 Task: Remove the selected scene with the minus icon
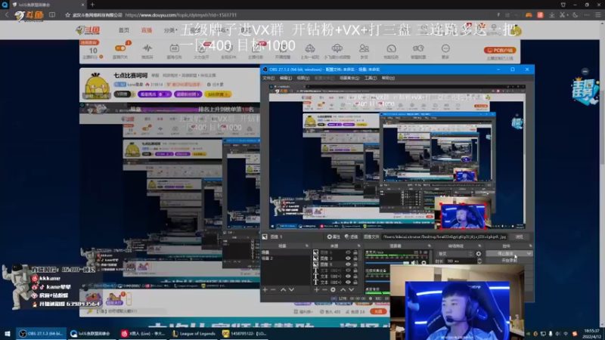tap(273, 289)
